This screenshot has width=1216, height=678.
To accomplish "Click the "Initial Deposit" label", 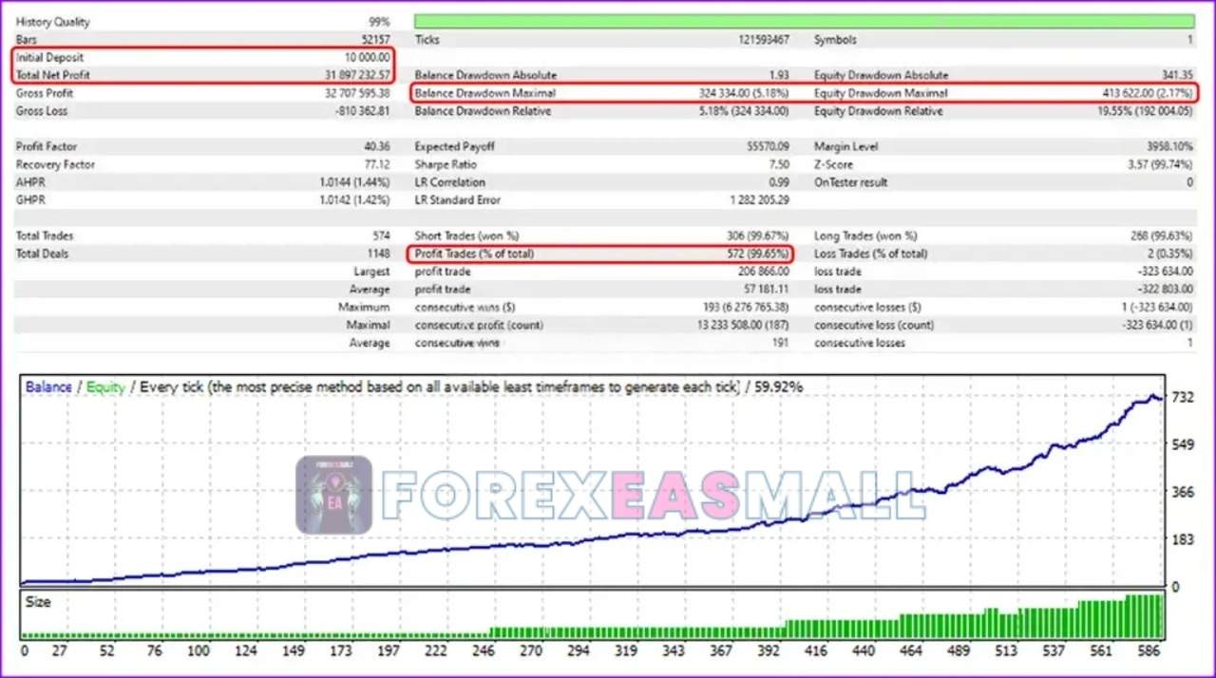I will coord(50,57).
